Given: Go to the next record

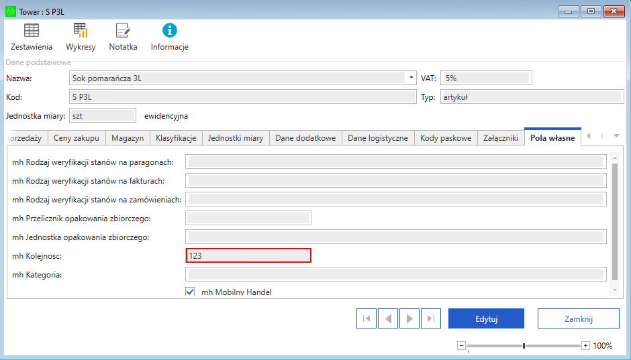Looking at the screenshot, I should coord(409,319).
